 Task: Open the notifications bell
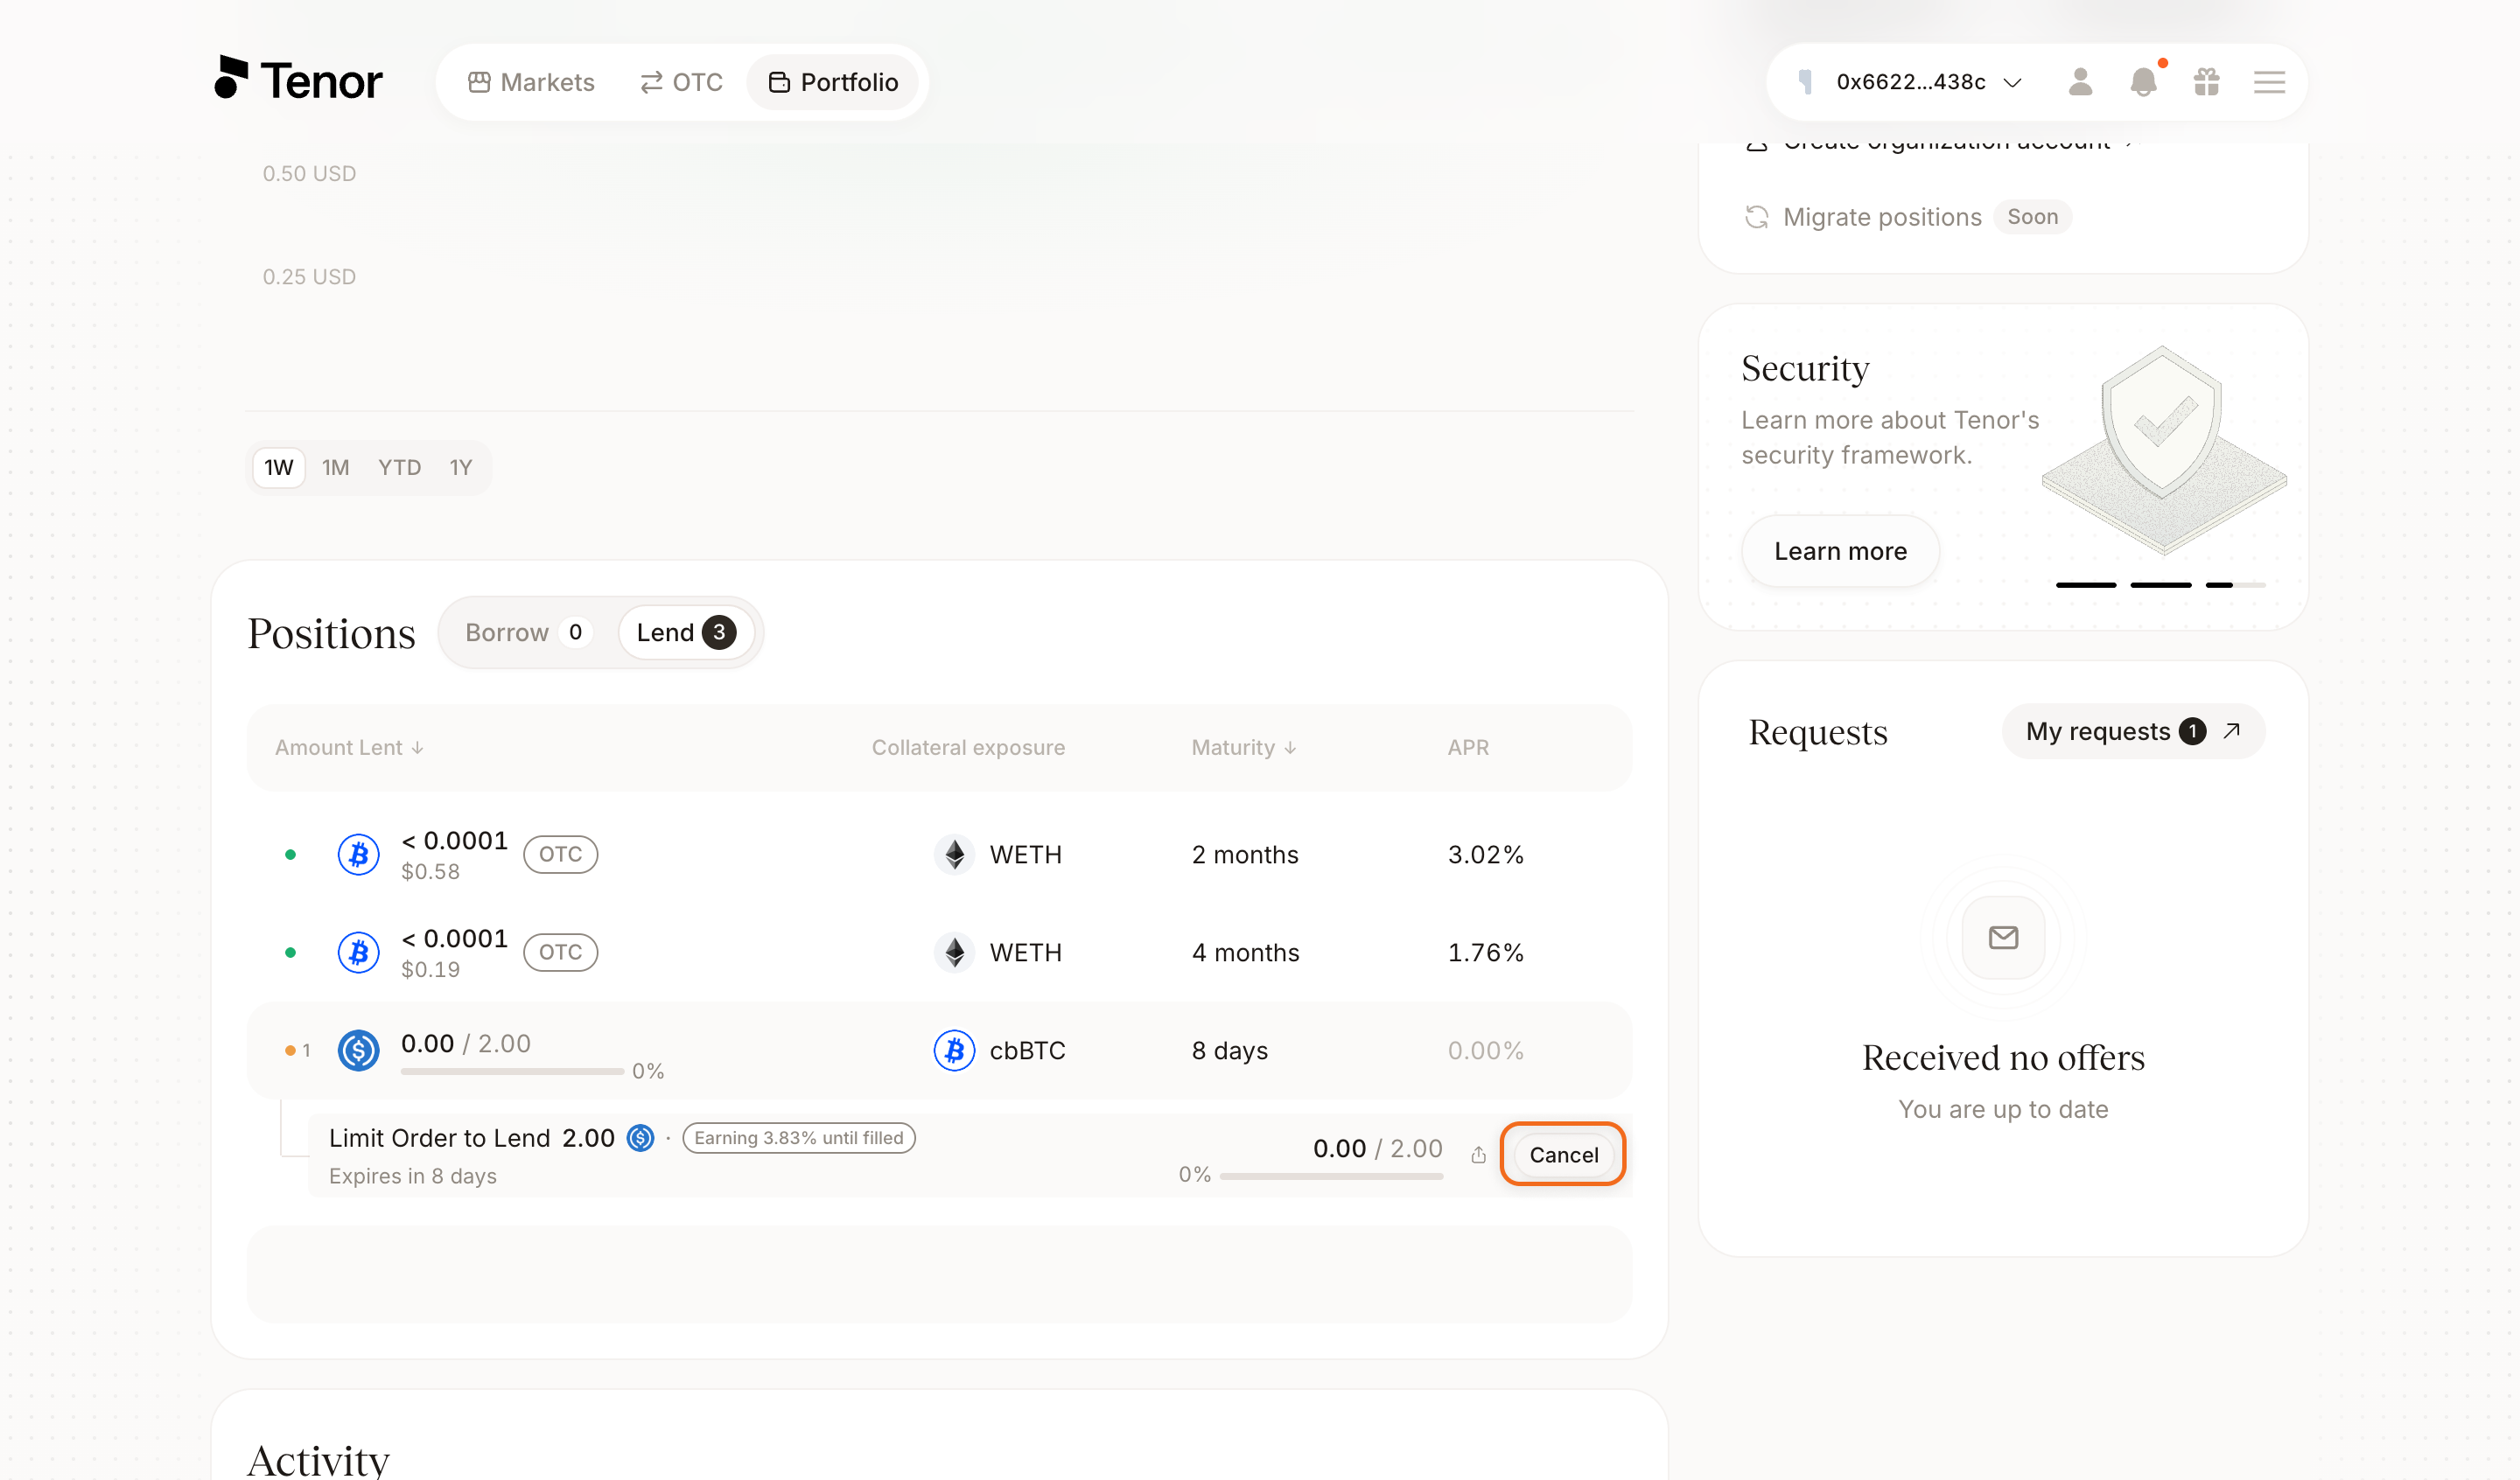point(2143,82)
